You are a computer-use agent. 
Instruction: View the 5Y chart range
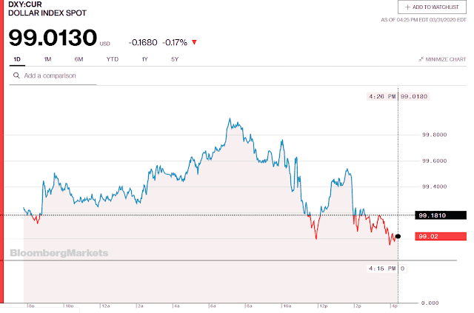(175, 59)
